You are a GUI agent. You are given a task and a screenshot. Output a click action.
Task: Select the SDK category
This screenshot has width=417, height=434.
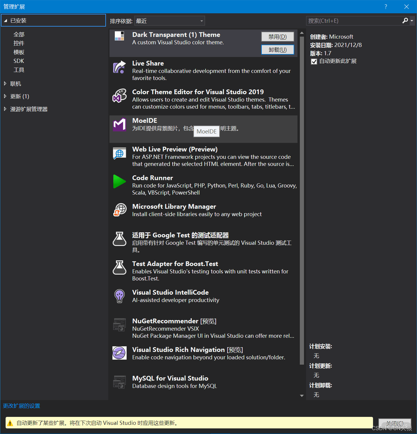(x=19, y=61)
